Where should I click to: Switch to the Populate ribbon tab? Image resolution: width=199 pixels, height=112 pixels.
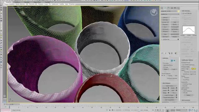pos(48,2)
